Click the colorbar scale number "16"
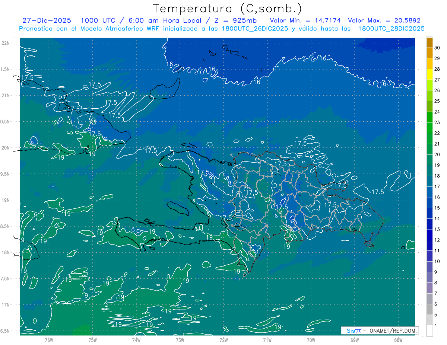The height and width of the screenshot is (345, 447). click(x=438, y=198)
